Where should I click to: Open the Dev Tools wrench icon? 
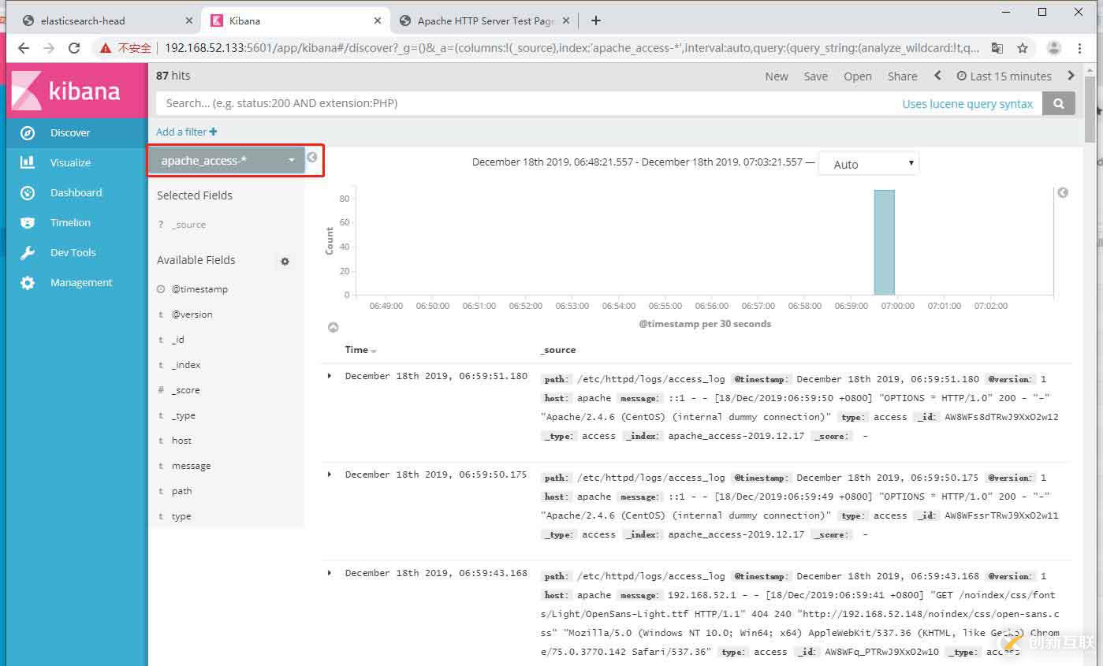coord(28,252)
